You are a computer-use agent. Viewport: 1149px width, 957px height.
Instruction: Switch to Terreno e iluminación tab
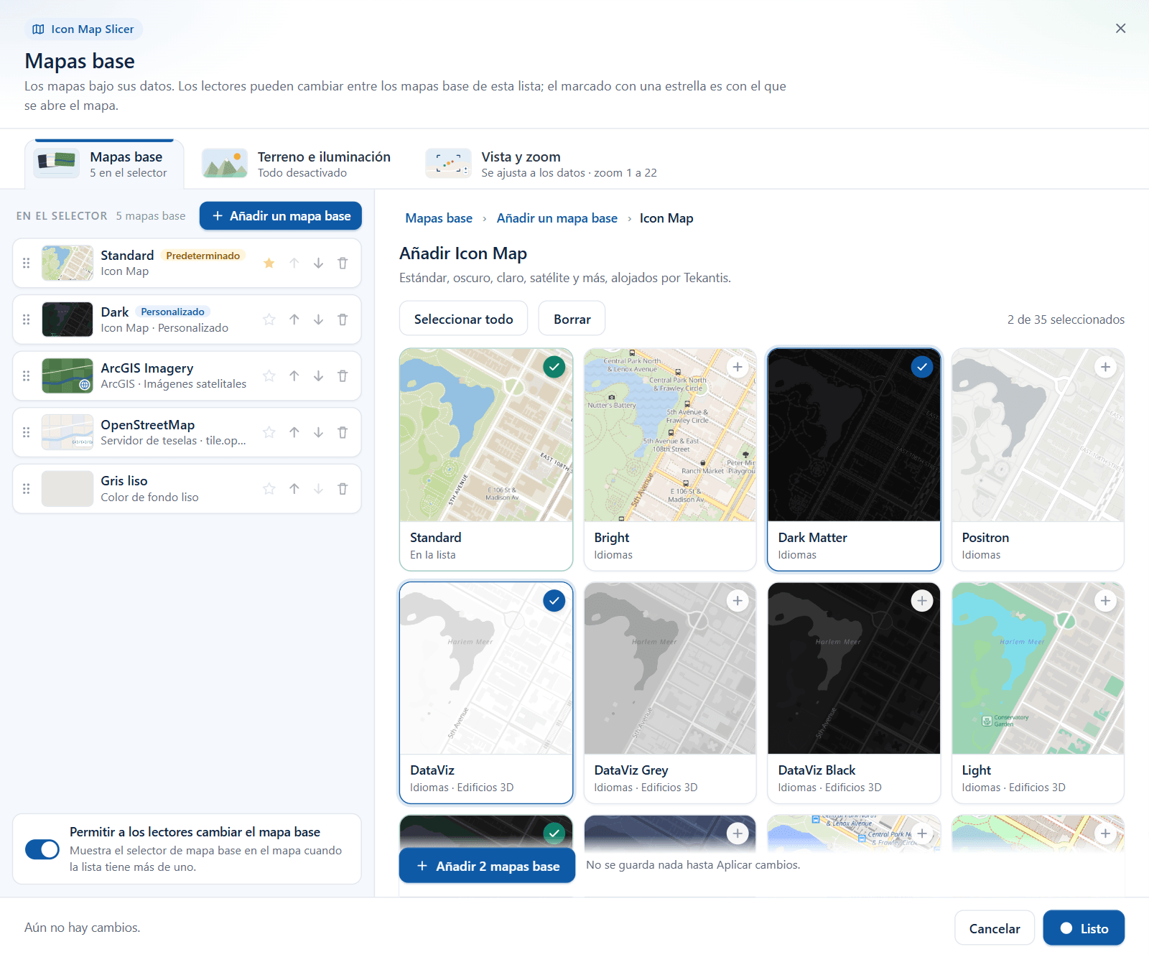coord(297,164)
